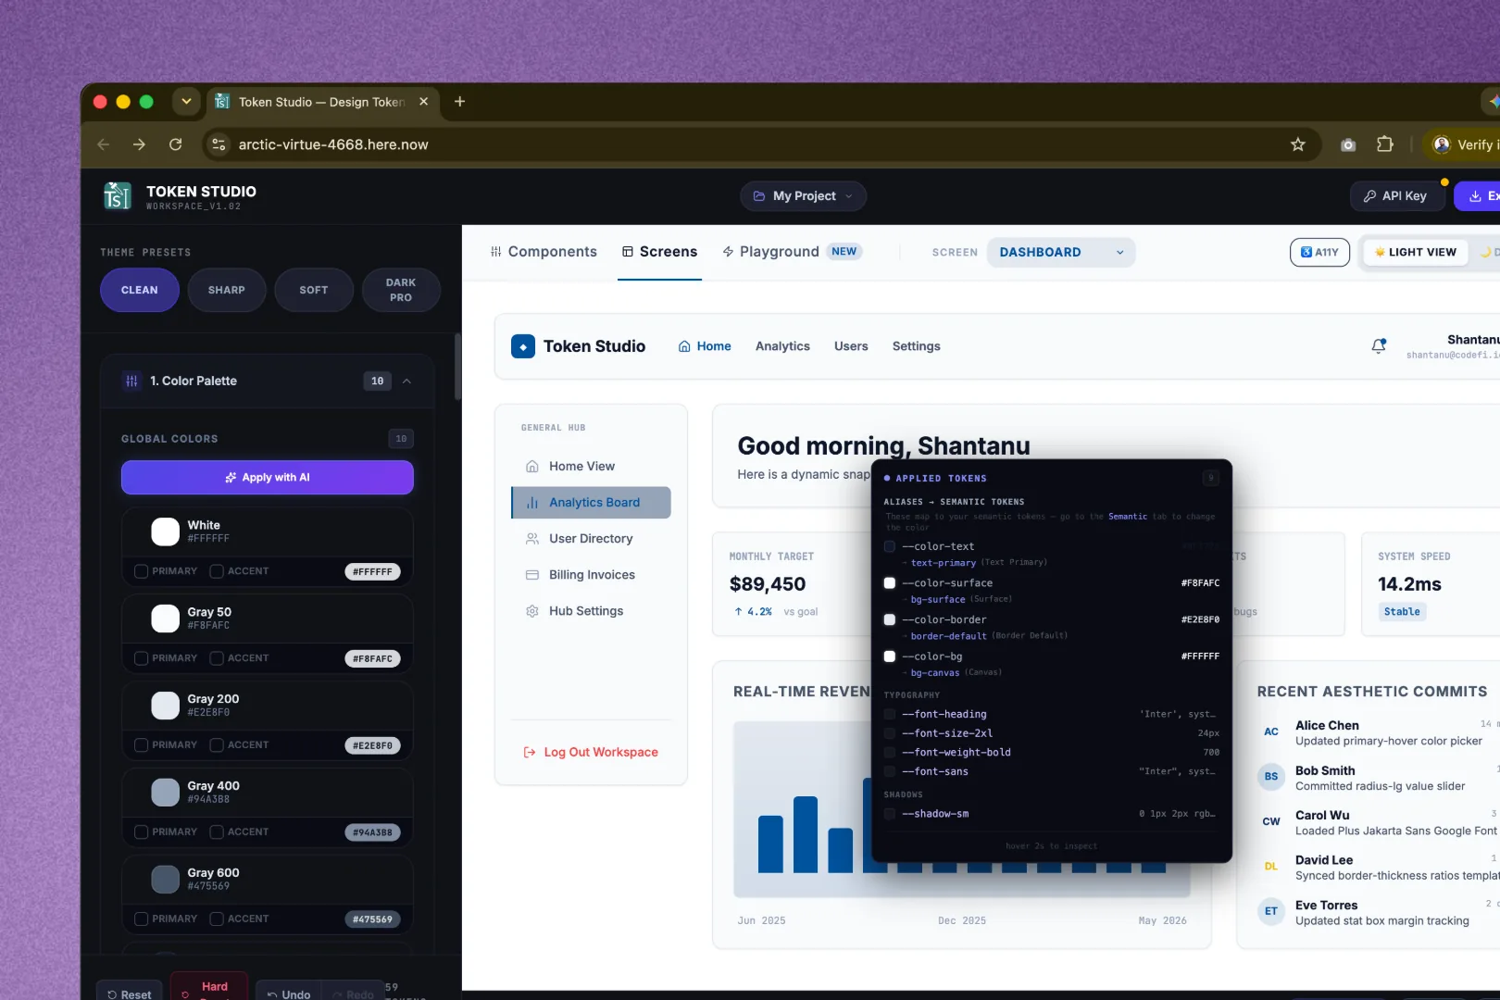Click the browser profile avatar next to Verify
This screenshot has height=1000, width=1500.
tap(1442, 144)
